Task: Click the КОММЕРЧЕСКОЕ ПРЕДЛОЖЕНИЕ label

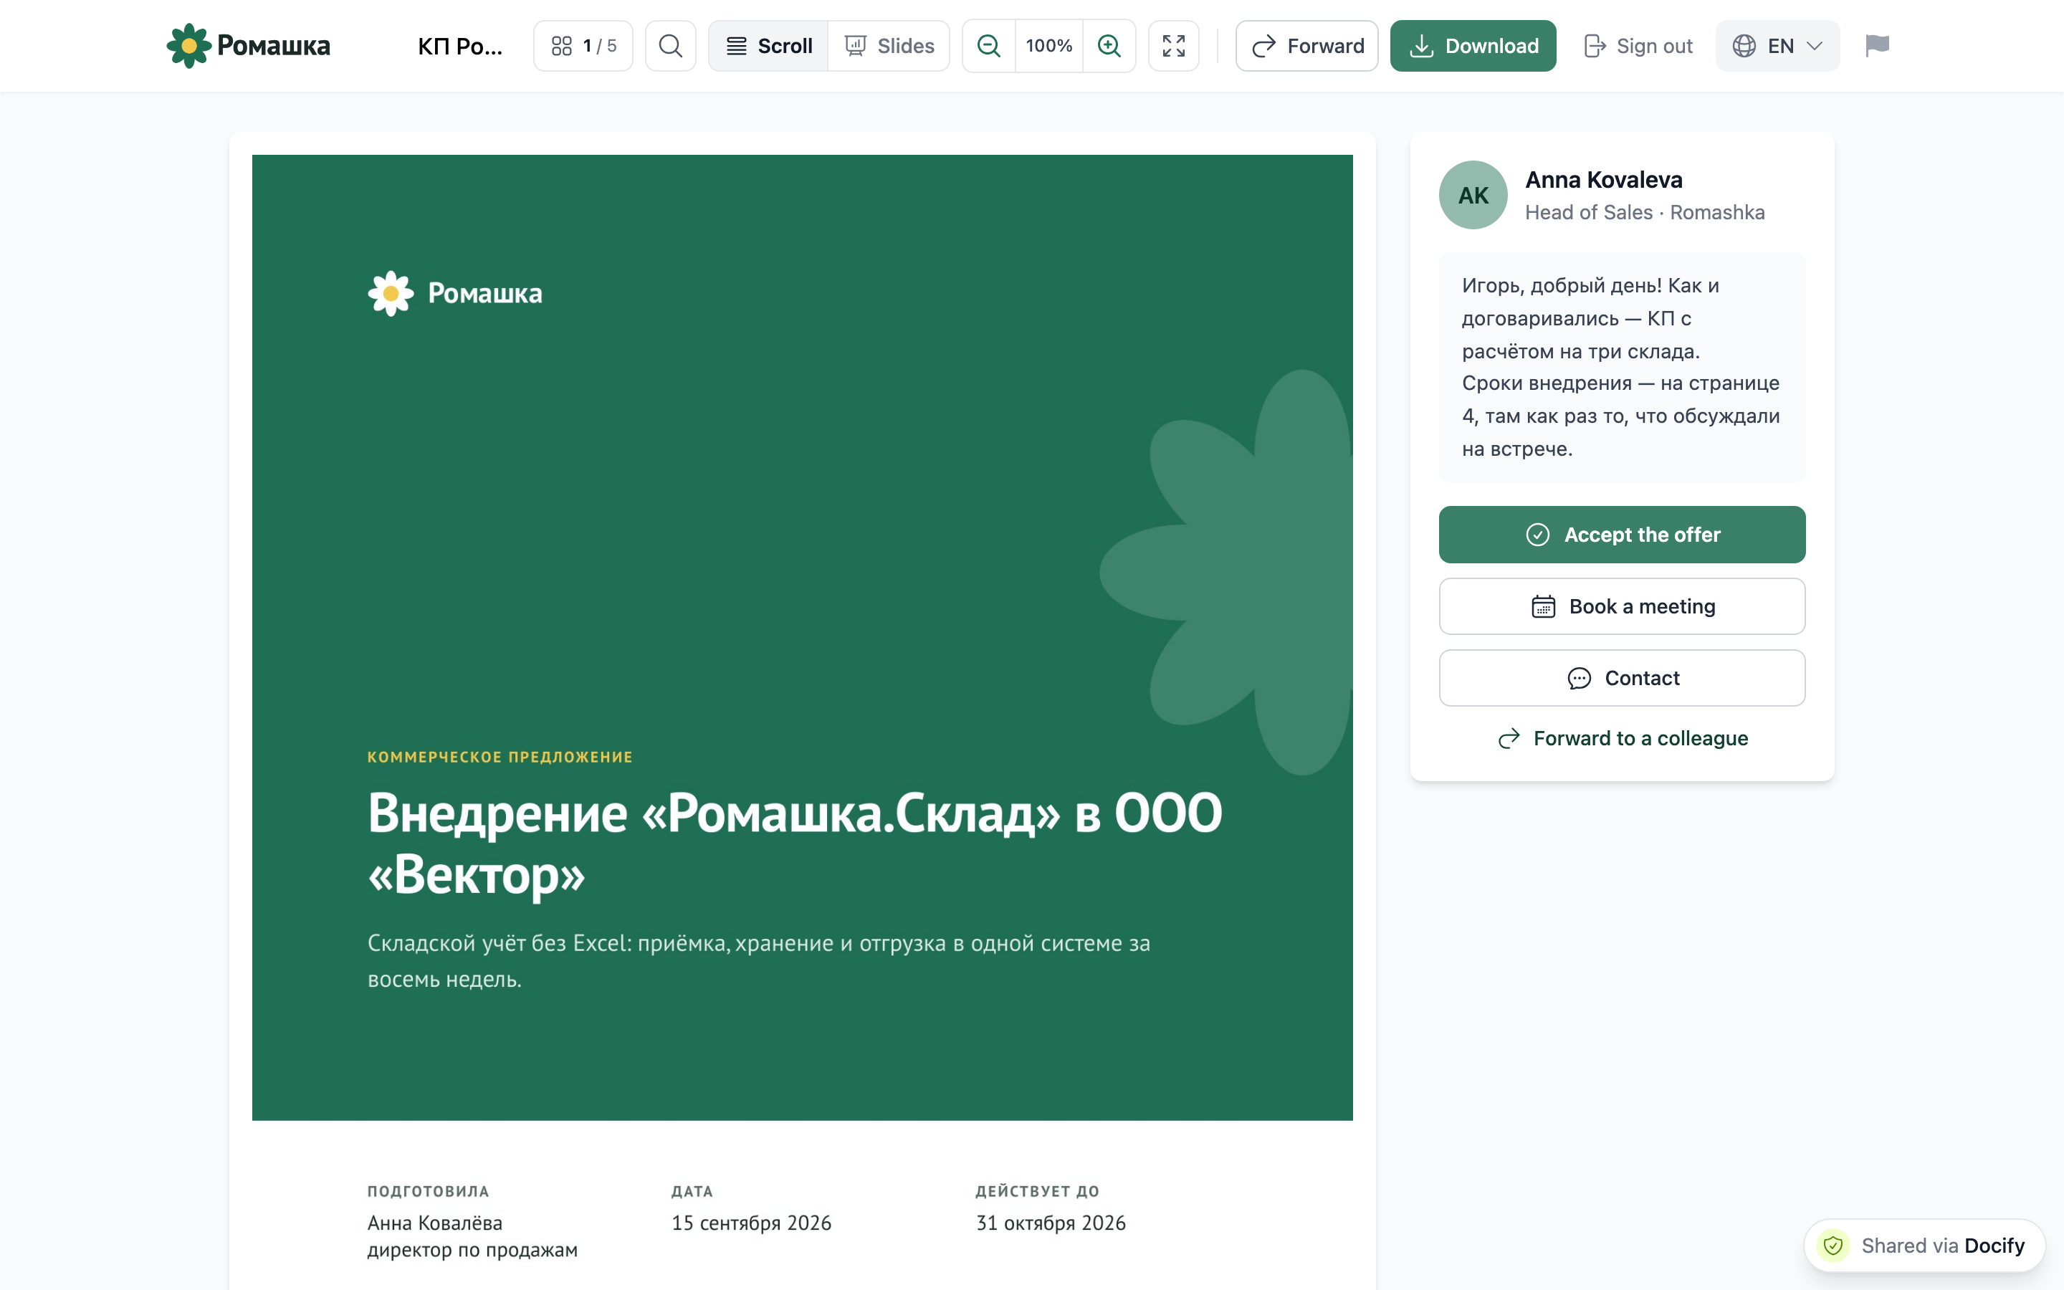Action: 500,757
